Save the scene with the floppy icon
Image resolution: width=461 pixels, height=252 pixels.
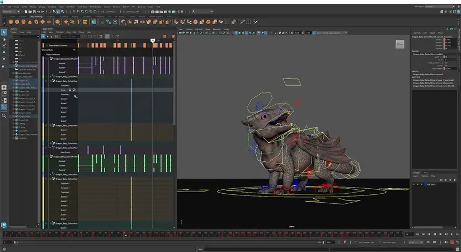click(34, 12)
